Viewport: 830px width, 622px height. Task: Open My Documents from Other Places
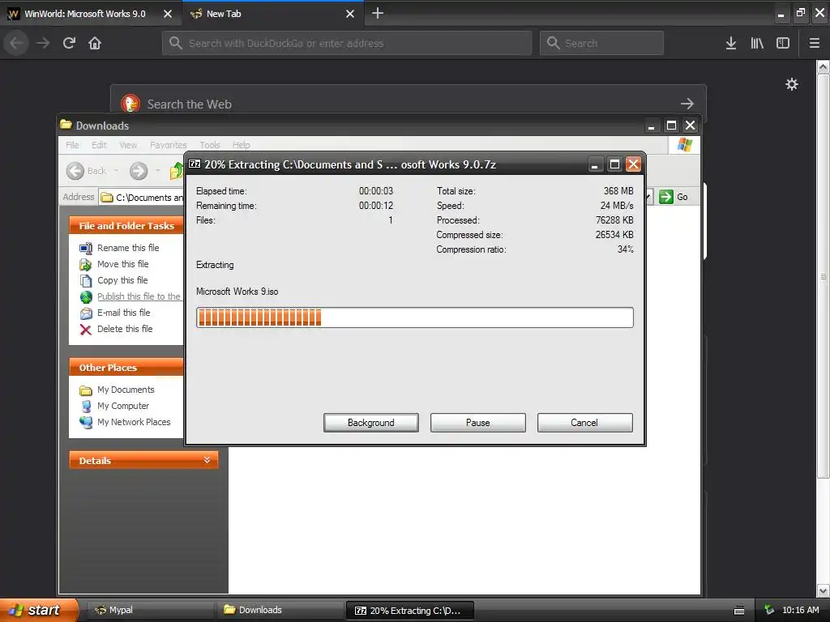(x=126, y=390)
